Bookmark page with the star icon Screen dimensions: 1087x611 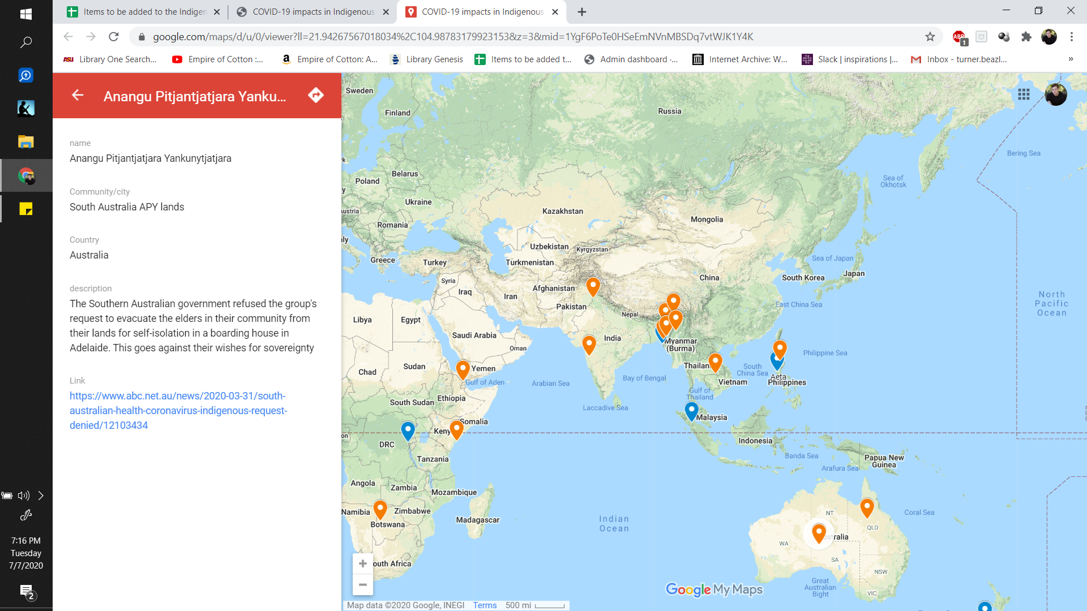tap(930, 37)
